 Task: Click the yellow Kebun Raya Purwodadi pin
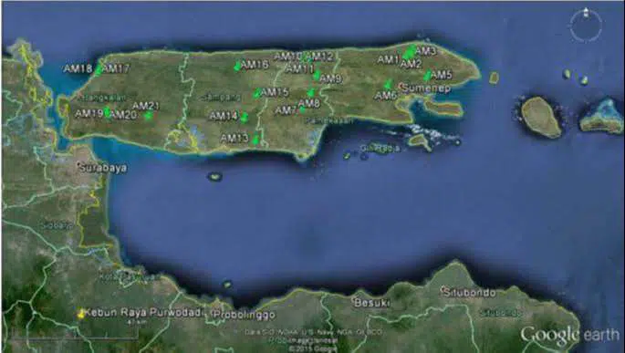pyautogui.click(x=81, y=314)
